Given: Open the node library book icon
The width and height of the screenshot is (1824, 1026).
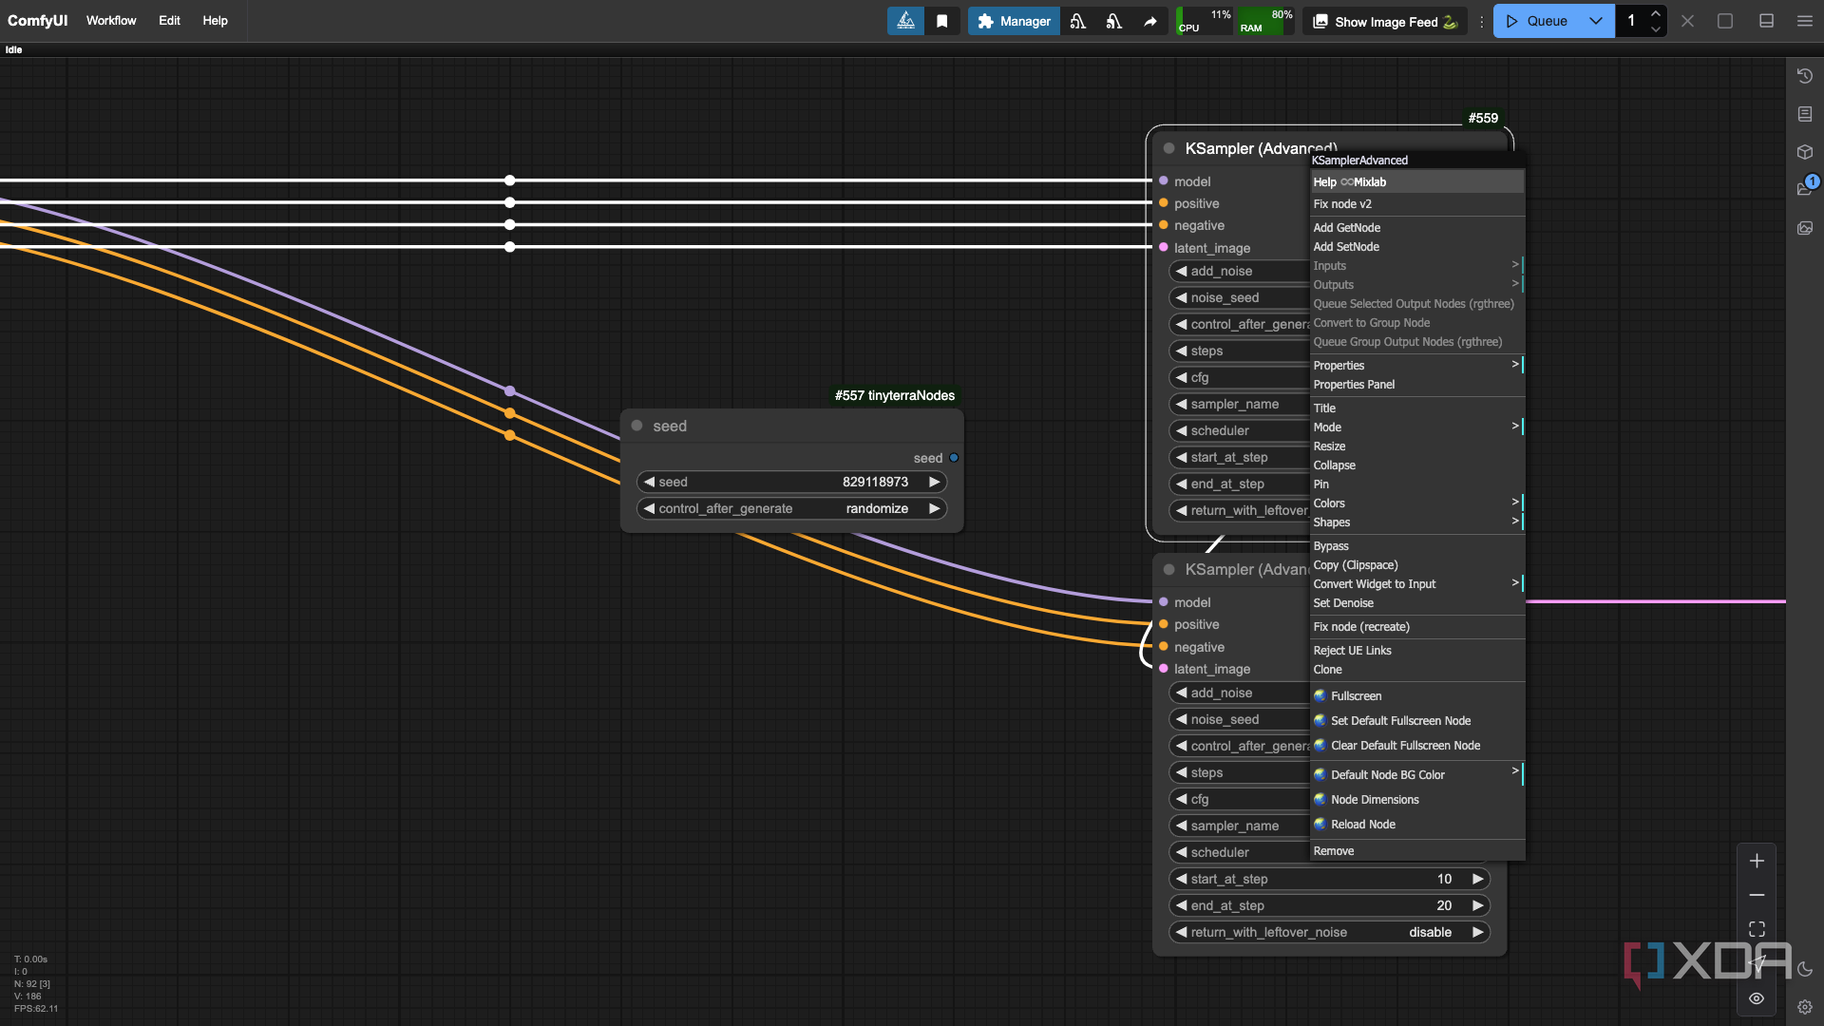Looking at the screenshot, I should coord(1805,114).
